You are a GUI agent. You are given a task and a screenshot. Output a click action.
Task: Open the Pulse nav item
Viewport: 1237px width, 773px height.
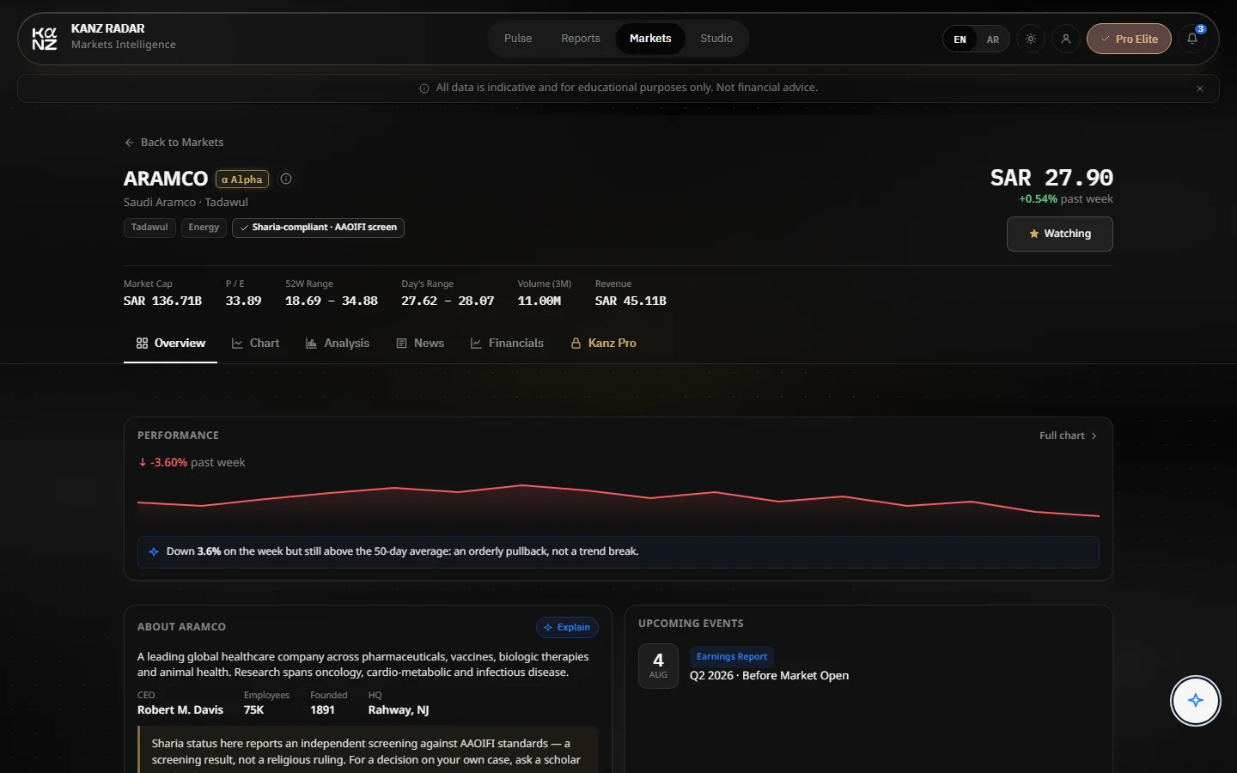pos(518,39)
